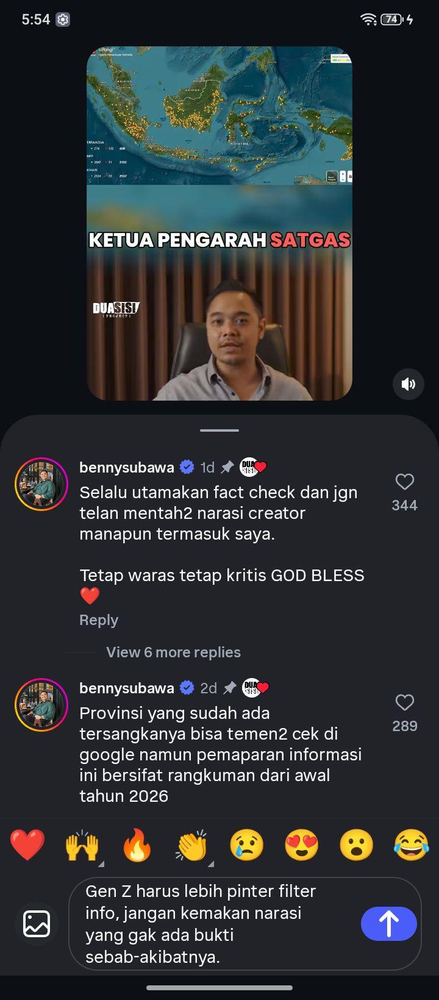Tap the comments sheet drag handle

[x=220, y=430]
